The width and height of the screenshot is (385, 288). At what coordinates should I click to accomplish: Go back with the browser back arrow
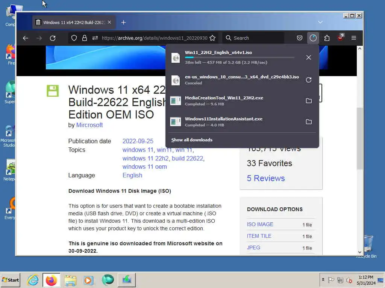pos(26,38)
